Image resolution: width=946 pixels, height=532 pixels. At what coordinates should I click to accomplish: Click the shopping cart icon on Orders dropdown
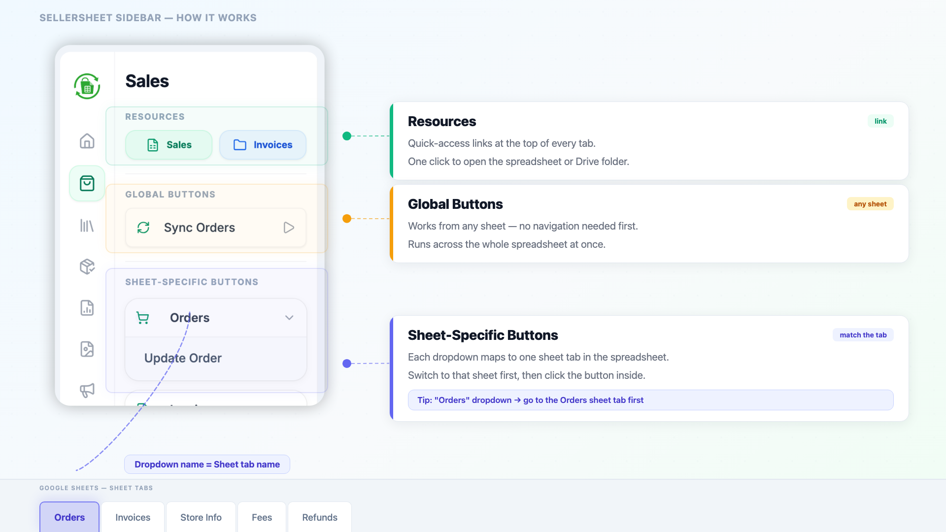143,318
